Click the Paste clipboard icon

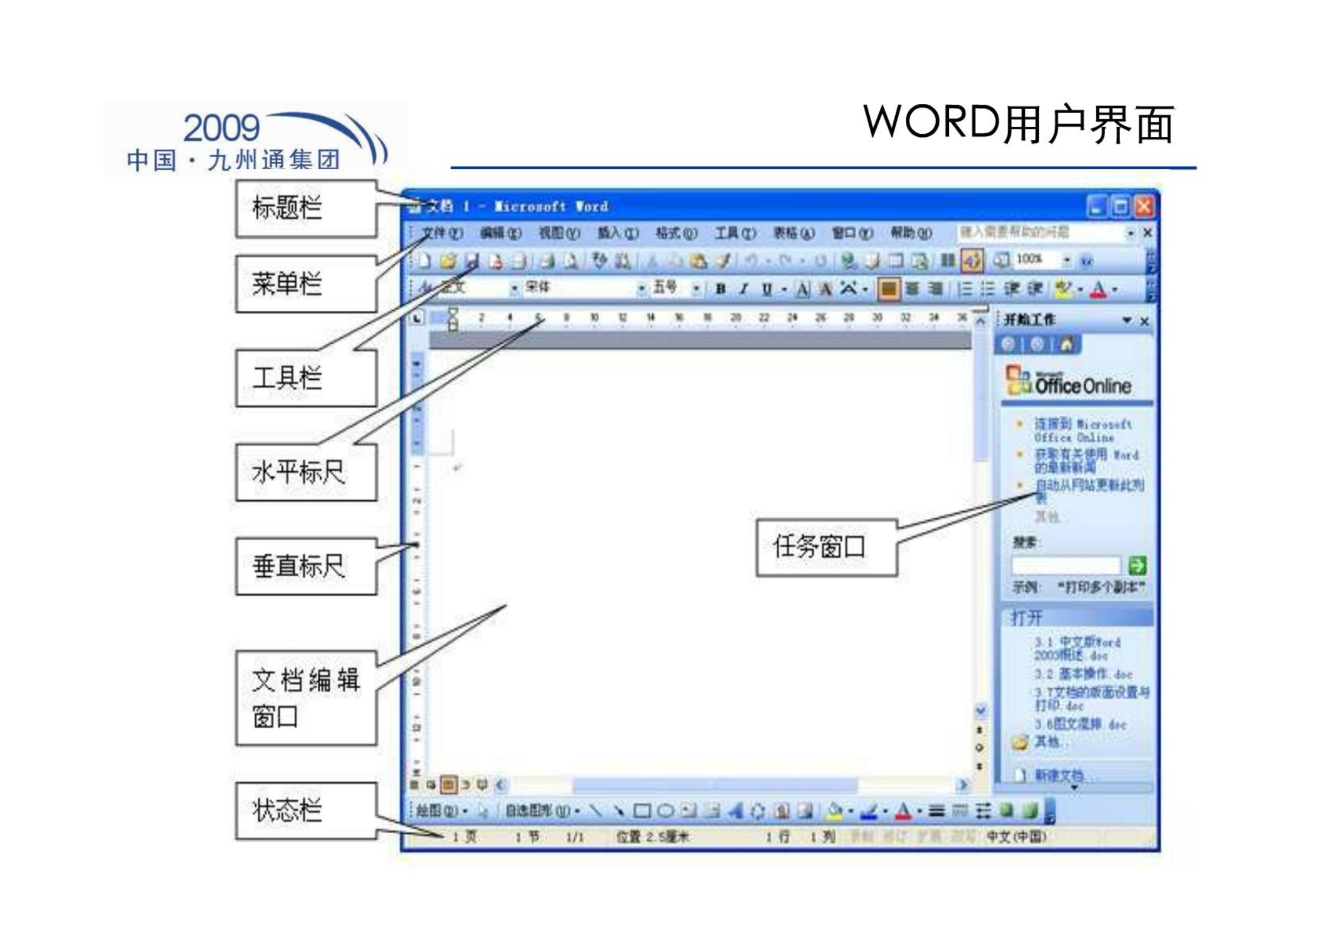[699, 261]
